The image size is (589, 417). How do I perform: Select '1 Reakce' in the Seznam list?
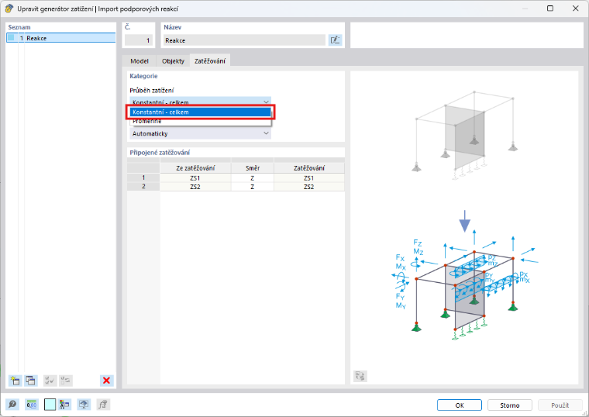point(61,38)
